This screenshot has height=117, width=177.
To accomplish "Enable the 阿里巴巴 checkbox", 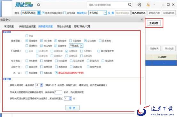I will (x=88, y=61).
